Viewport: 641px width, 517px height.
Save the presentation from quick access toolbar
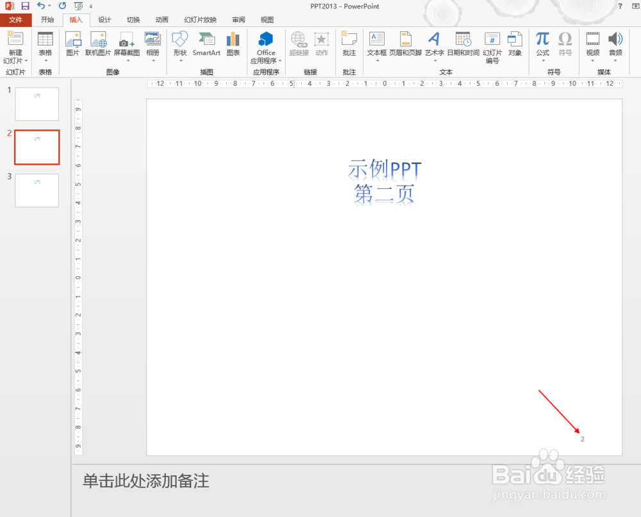[x=25, y=6]
